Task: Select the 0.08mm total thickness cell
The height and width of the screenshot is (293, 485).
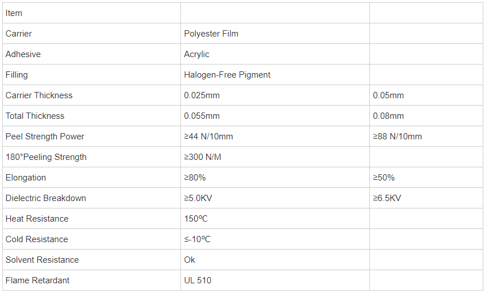Action: 426,115
